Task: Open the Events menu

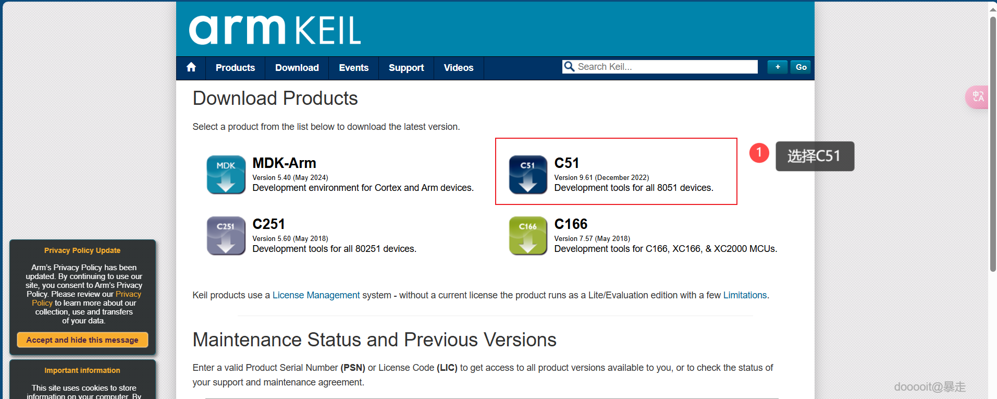Action: [353, 68]
